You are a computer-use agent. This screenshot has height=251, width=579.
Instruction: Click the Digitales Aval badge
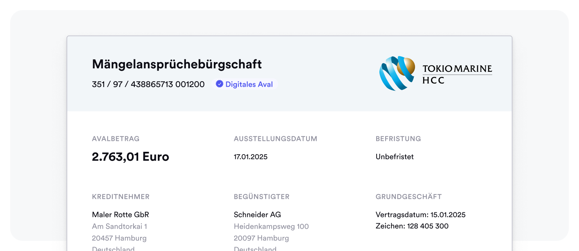coord(245,84)
